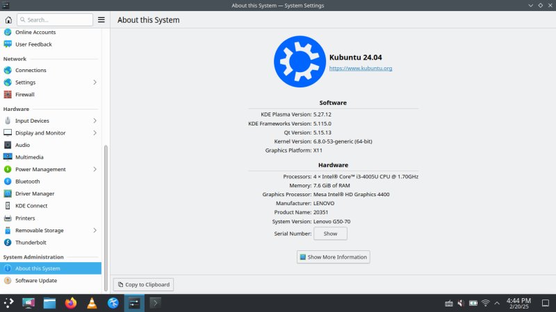556x312 pixels.
Task: Open the Connections network entry
Action: [51, 70]
